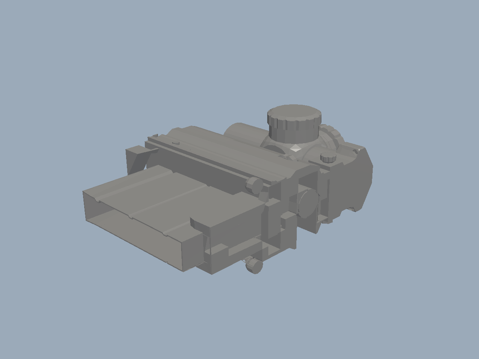The width and height of the screenshot is (479, 359).
Task: Click the small knob at the rail's end
Action: coord(254,185)
